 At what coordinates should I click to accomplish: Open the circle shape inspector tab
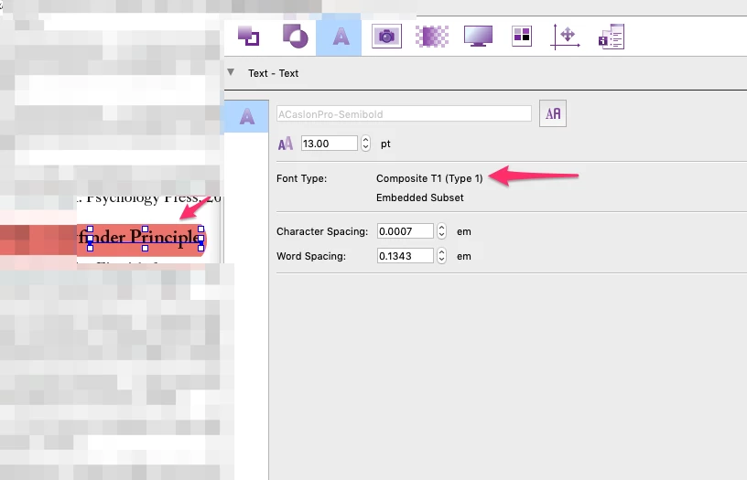pyautogui.click(x=296, y=37)
